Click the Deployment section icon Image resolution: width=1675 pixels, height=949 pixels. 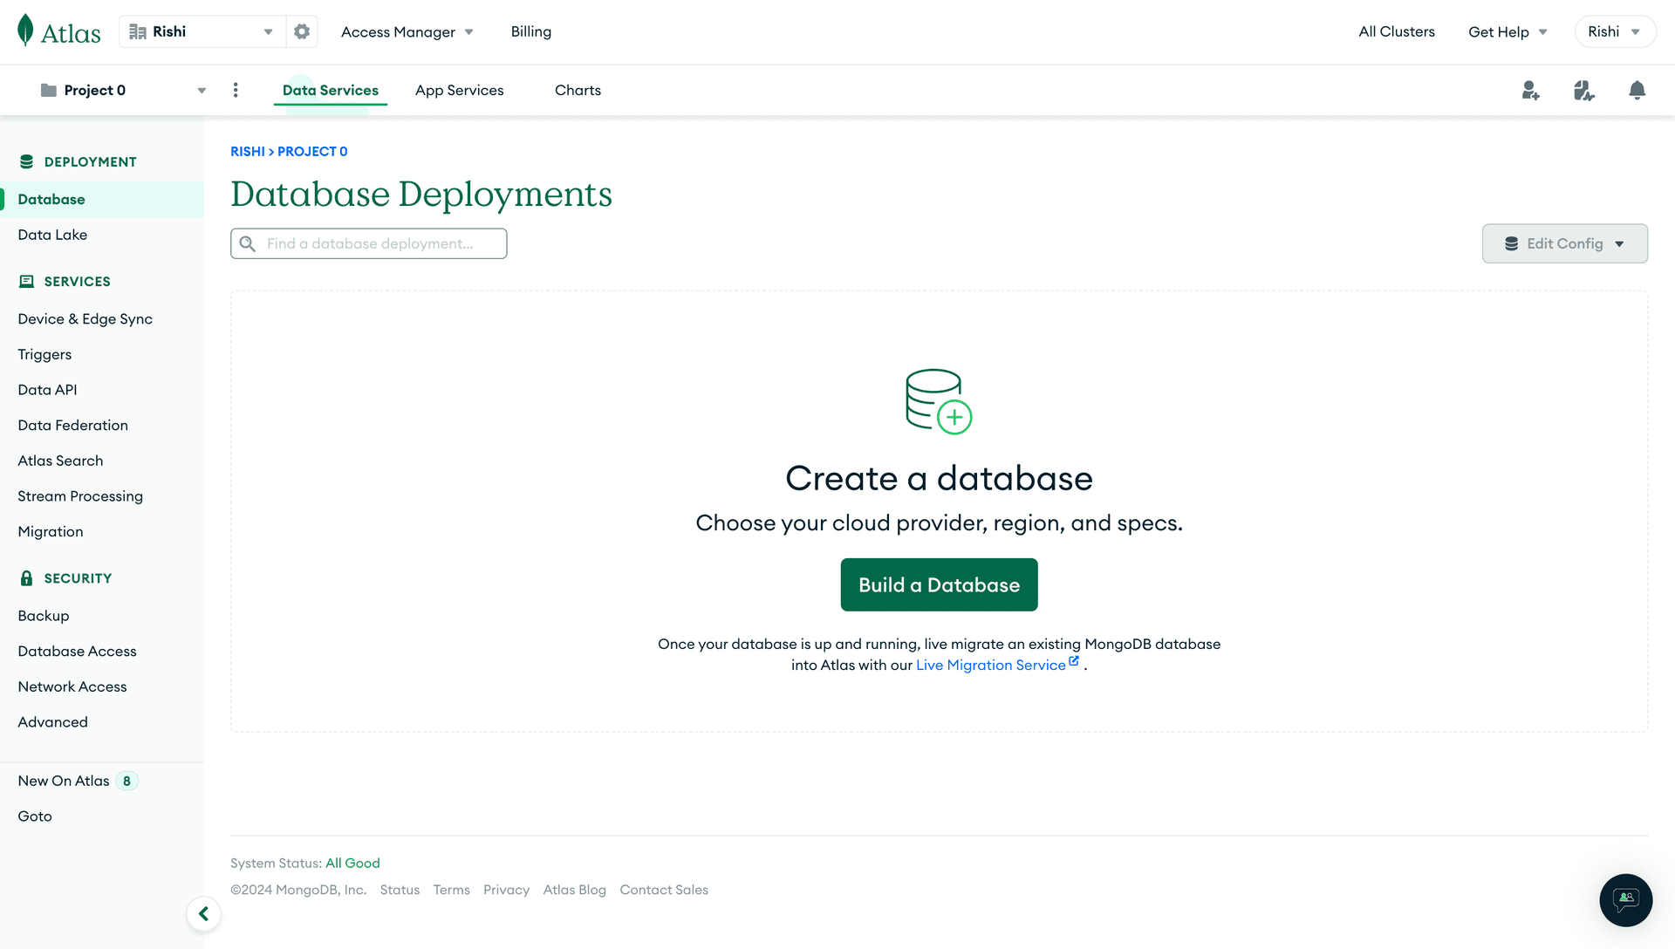[25, 160]
